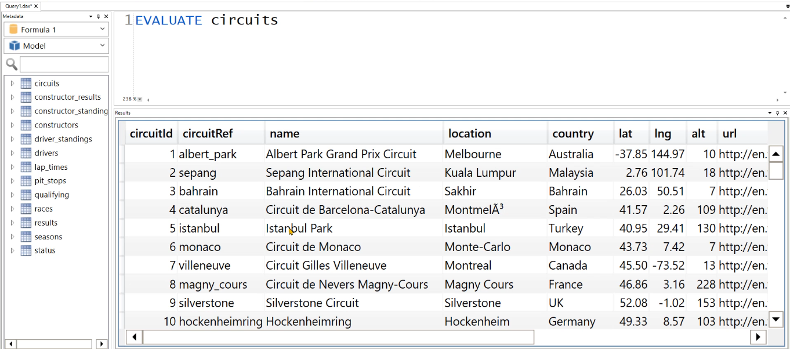
Task: Select the Silverstone Circuit name cell
Action: click(x=354, y=303)
